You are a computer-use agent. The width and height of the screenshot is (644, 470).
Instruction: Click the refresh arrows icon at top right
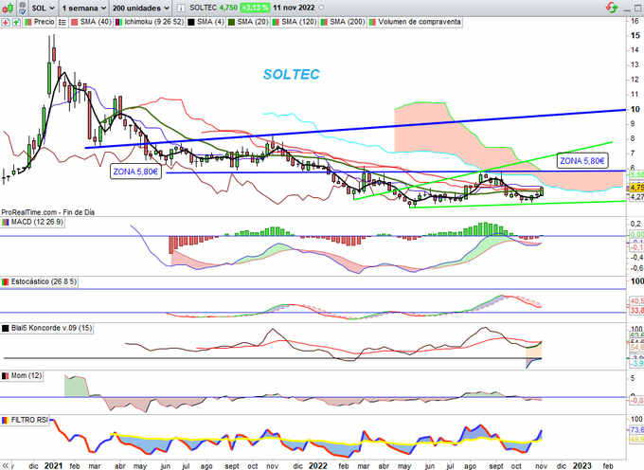point(612,8)
